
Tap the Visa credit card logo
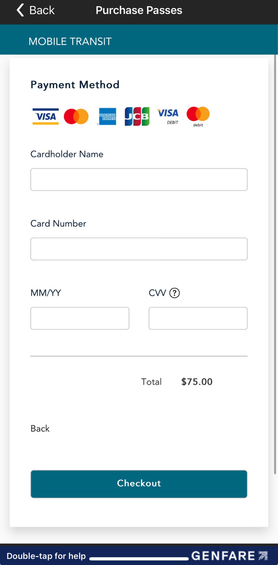click(46, 116)
